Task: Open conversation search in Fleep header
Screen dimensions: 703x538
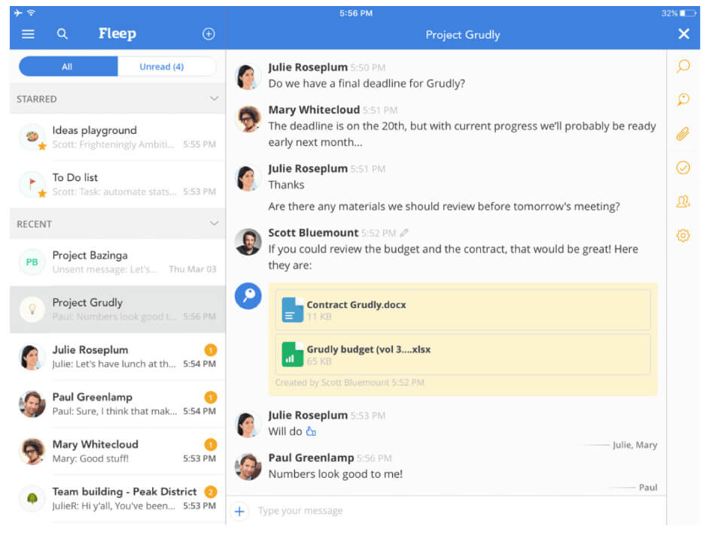Action: point(62,34)
